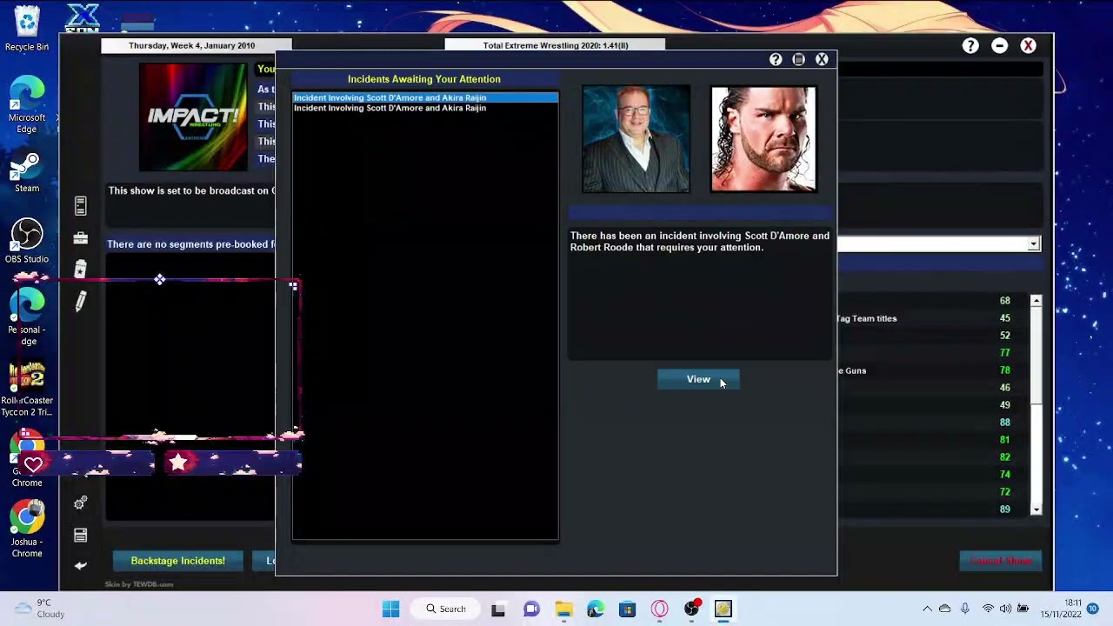The image size is (1113, 626).
Task: Open Microsoft Edge desktop shortcut
Action: pyautogui.click(x=27, y=104)
